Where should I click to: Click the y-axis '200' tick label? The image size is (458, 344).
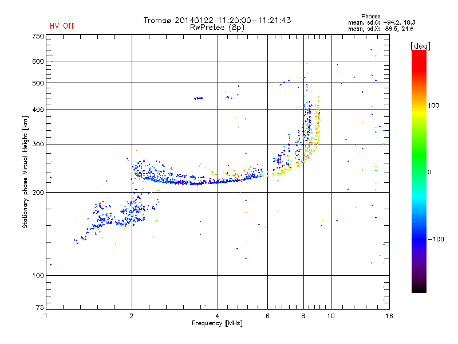pyautogui.click(x=38, y=193)
